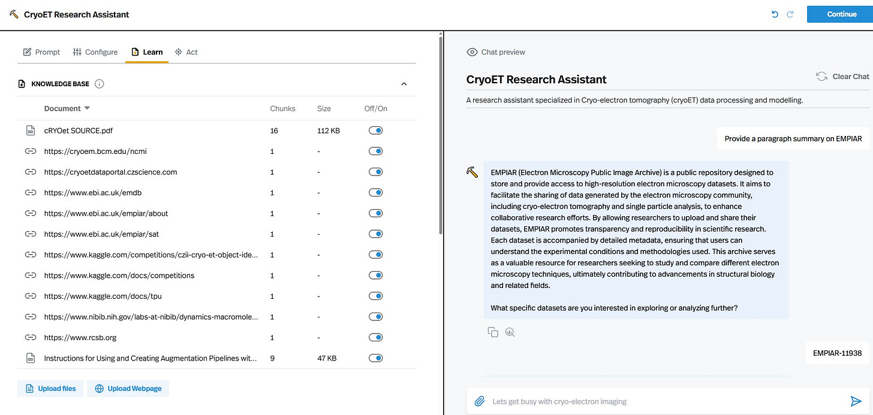Send the chat message
873x415 pixels.
click(856, 401)
